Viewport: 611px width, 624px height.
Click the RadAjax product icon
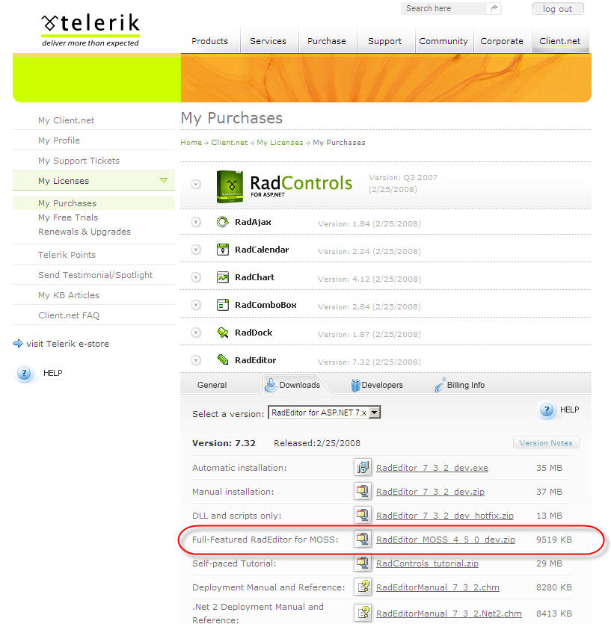[x=223, y=222]
